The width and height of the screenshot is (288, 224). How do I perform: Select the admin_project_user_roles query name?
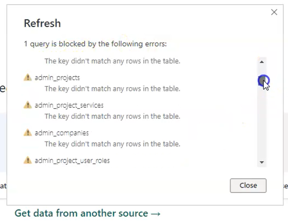72,161
